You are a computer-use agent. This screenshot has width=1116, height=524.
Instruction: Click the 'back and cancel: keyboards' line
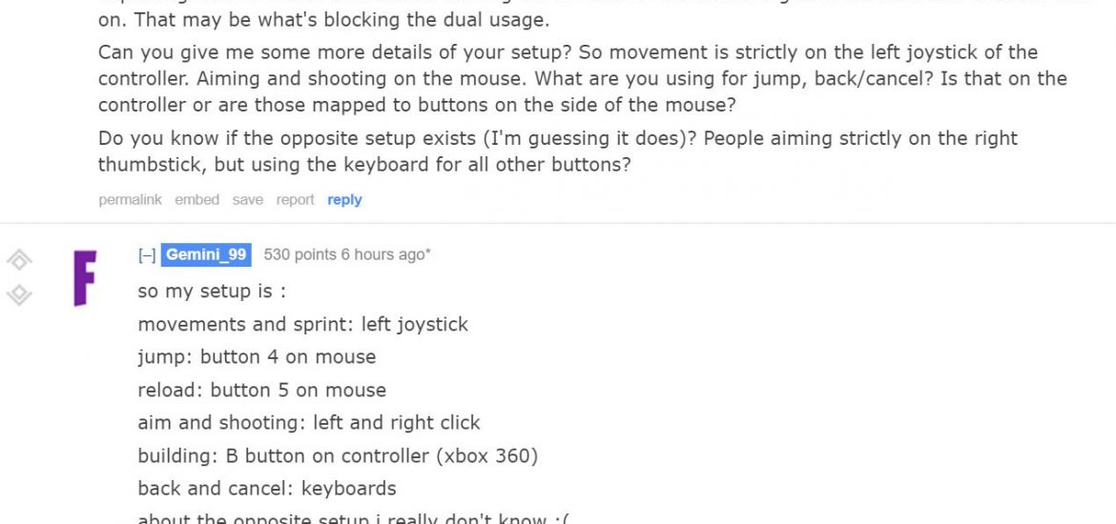click(267, 489)
